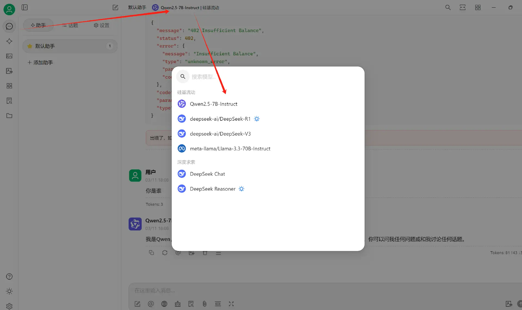Toggle the theme sun icon in sidebar

click(9, 291)
